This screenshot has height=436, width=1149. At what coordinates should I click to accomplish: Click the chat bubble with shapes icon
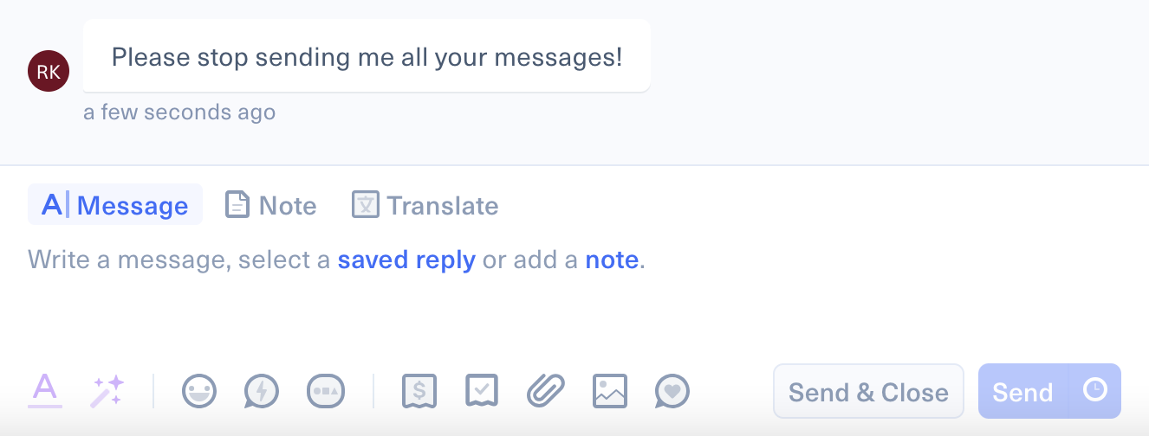[326, 391]
